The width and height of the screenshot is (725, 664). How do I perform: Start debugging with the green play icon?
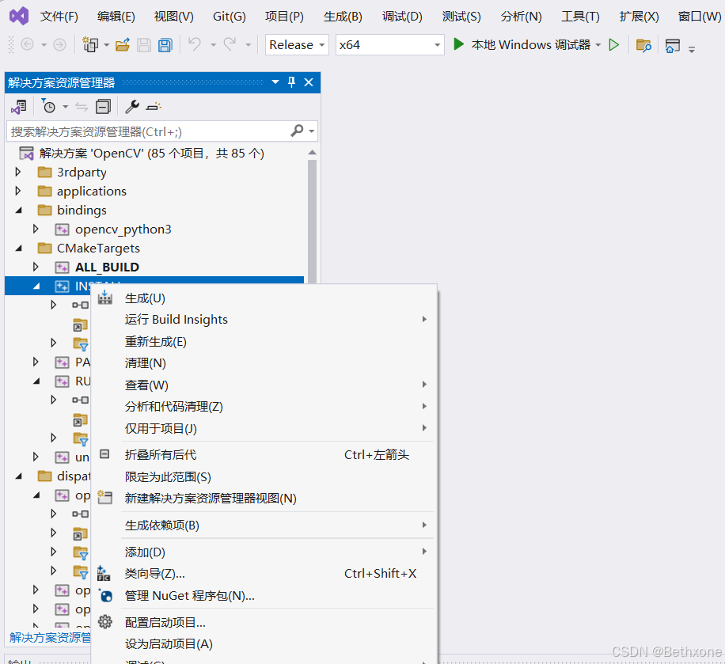point(458,44)
